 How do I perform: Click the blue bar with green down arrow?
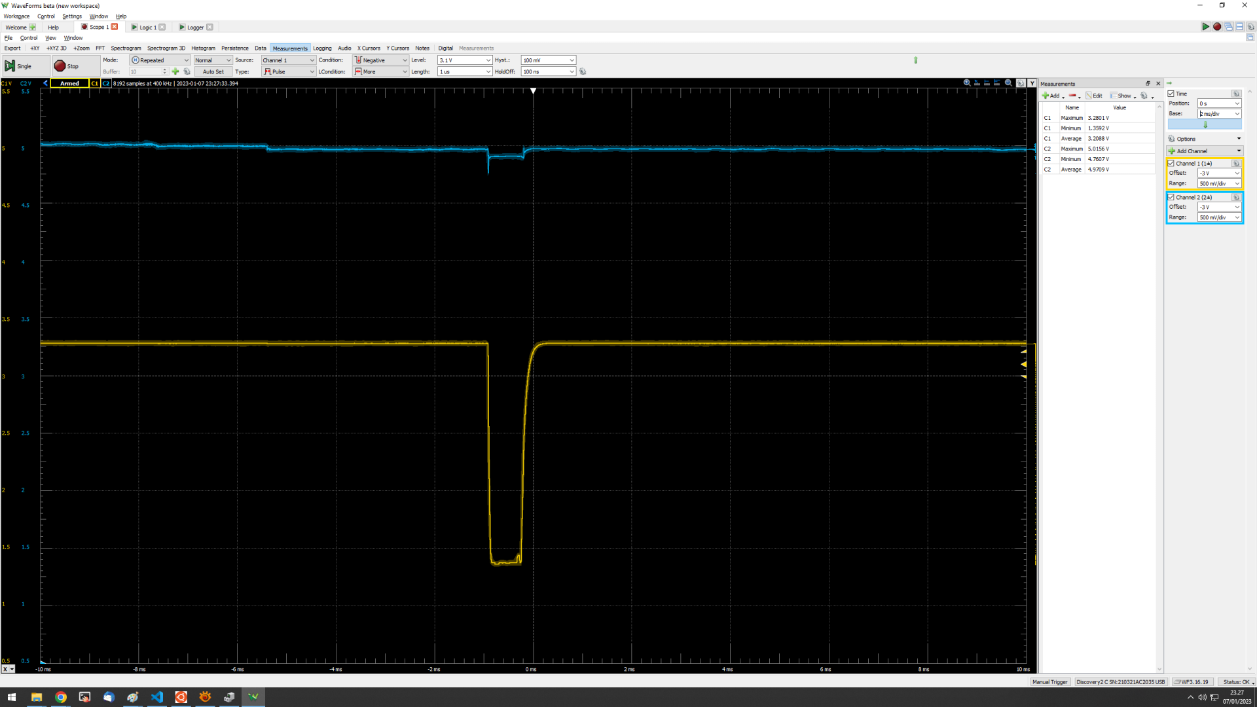click(x=1205, y=124)
